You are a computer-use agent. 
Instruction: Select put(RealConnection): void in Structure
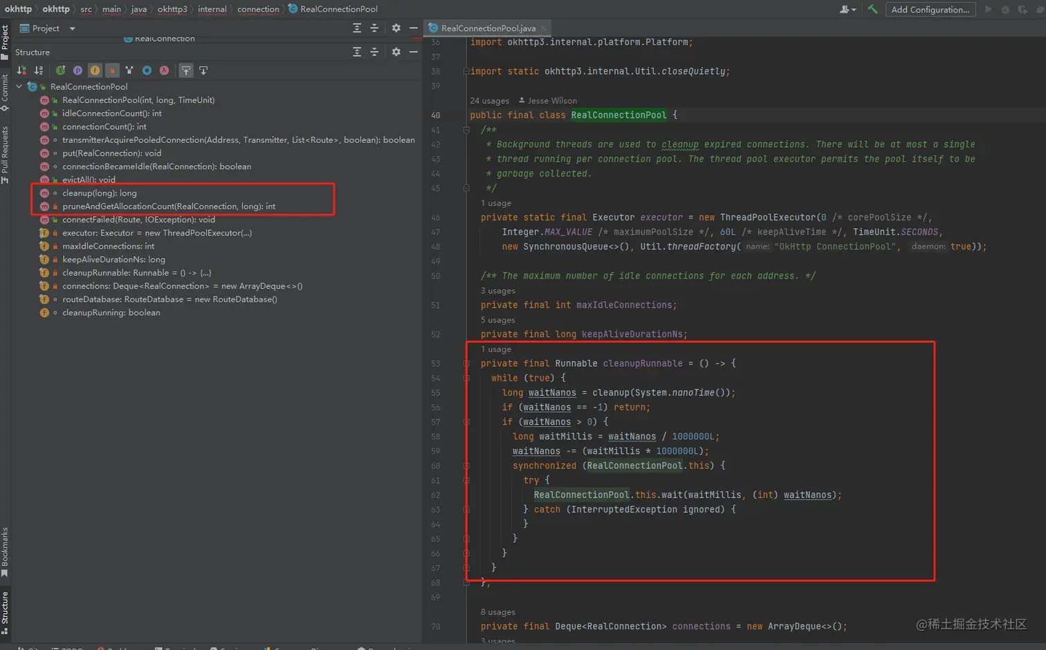111,153
